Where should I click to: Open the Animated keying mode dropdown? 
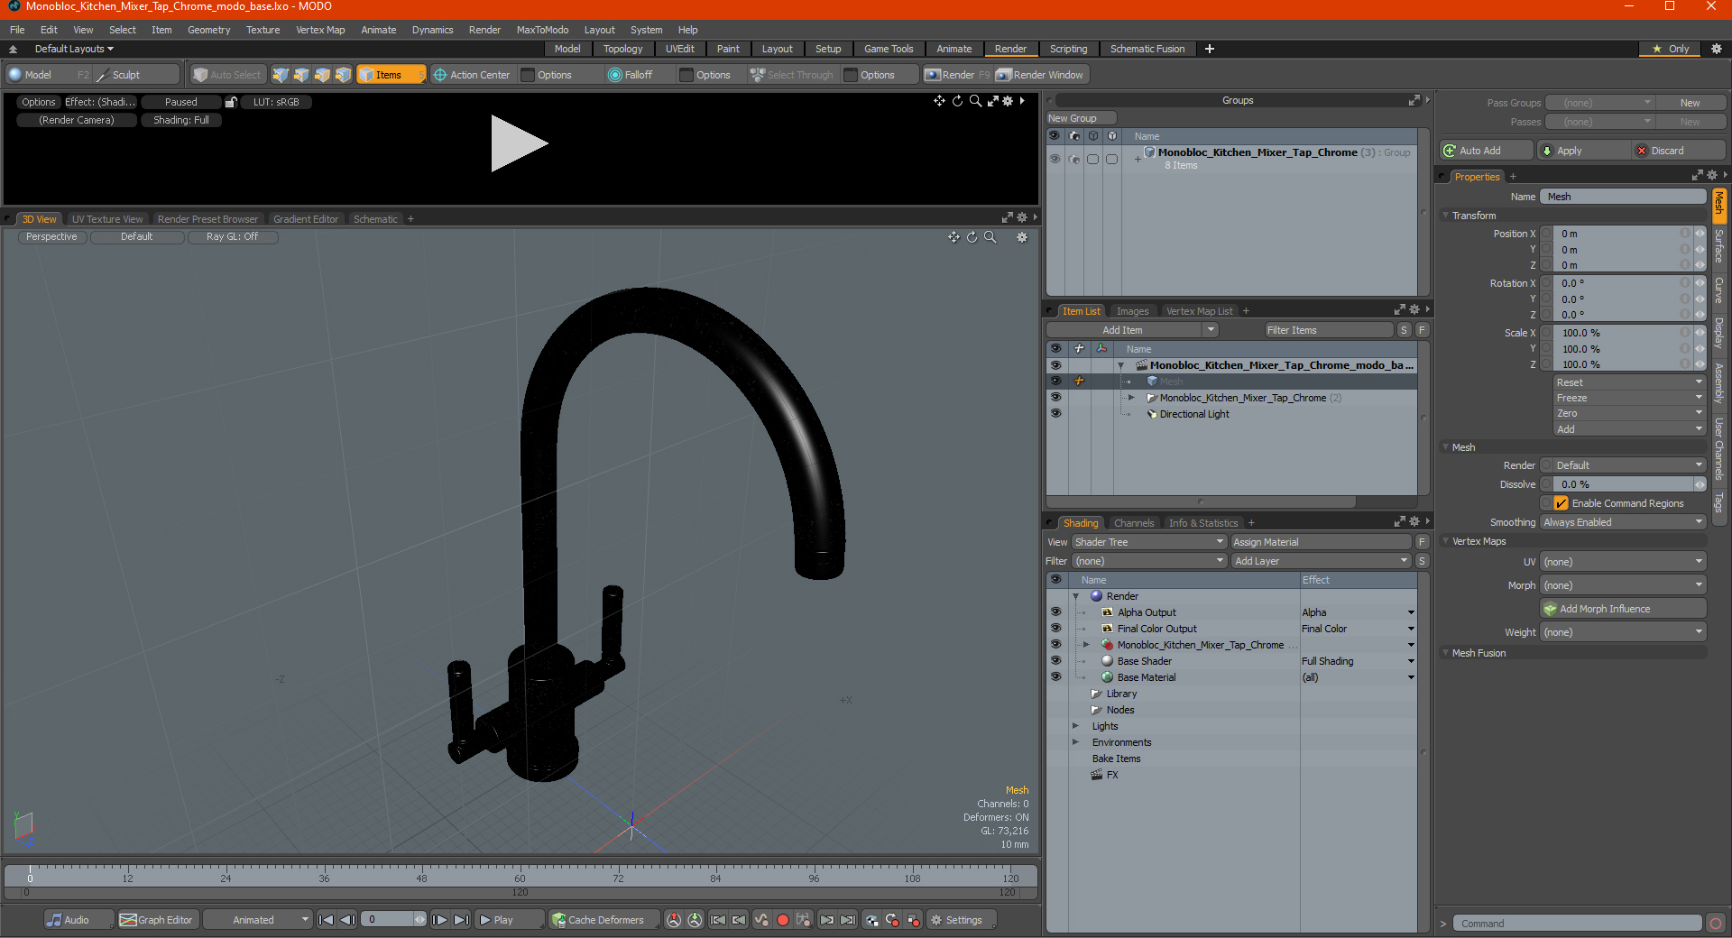258,920
